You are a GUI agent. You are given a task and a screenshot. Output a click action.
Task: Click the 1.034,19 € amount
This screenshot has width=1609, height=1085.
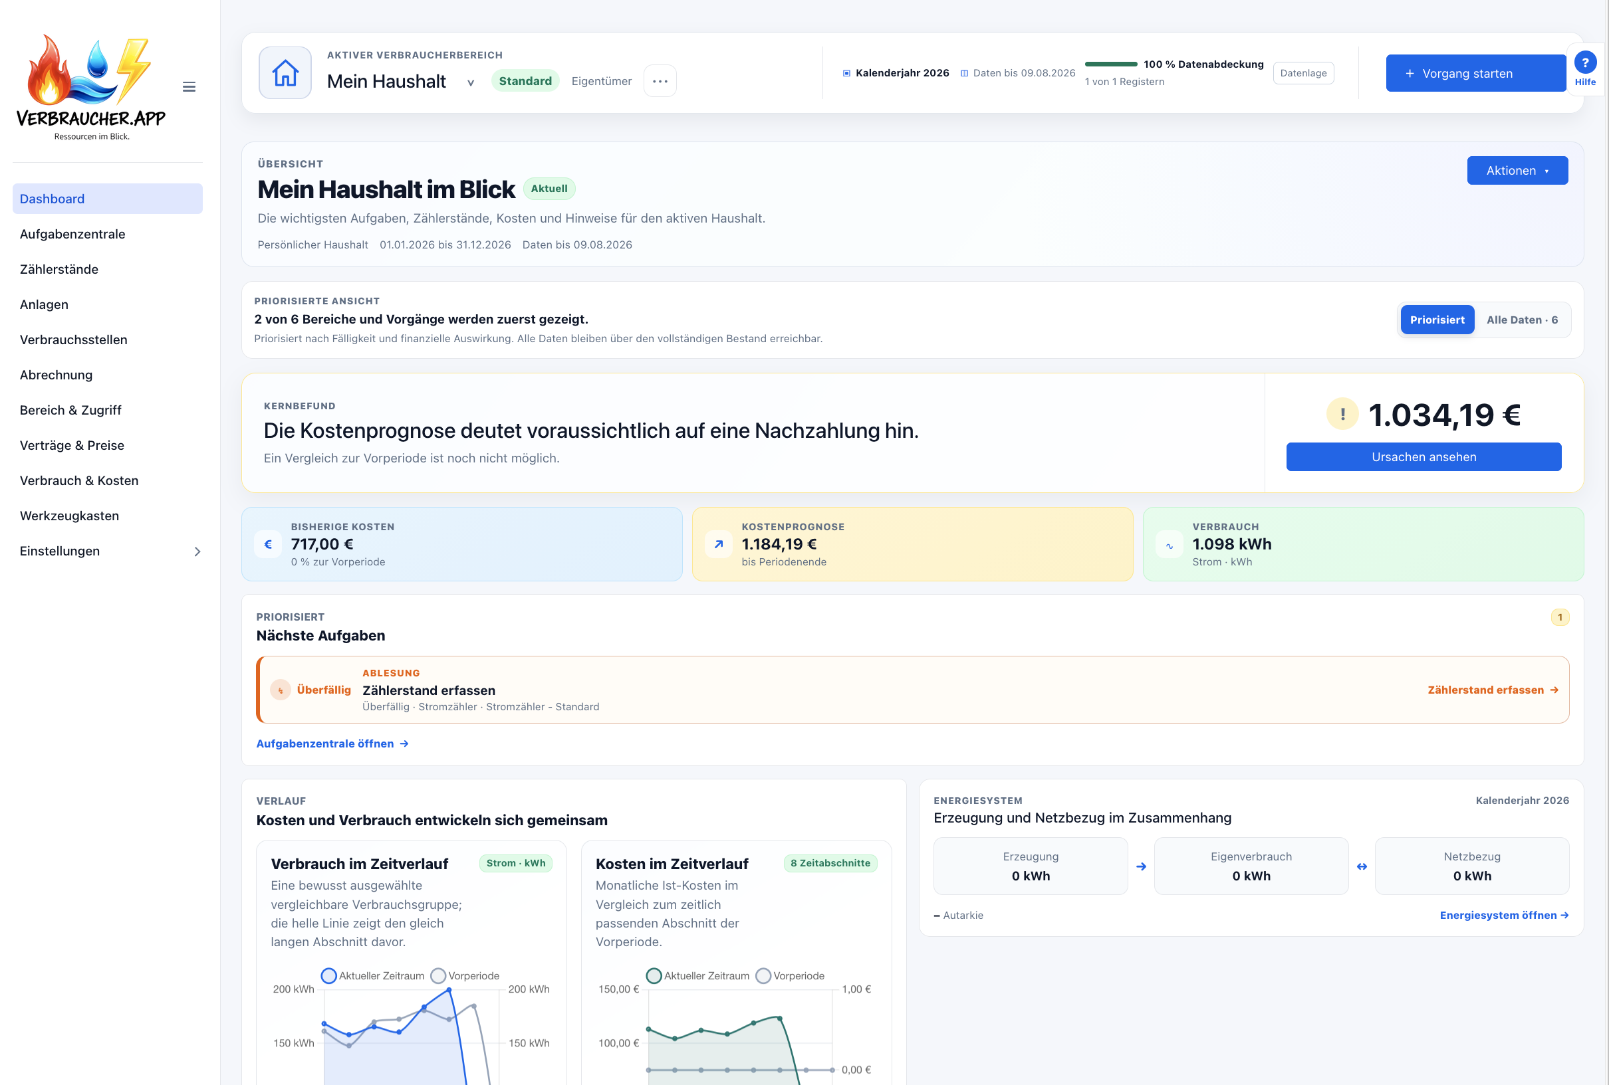click(1444, 415)
